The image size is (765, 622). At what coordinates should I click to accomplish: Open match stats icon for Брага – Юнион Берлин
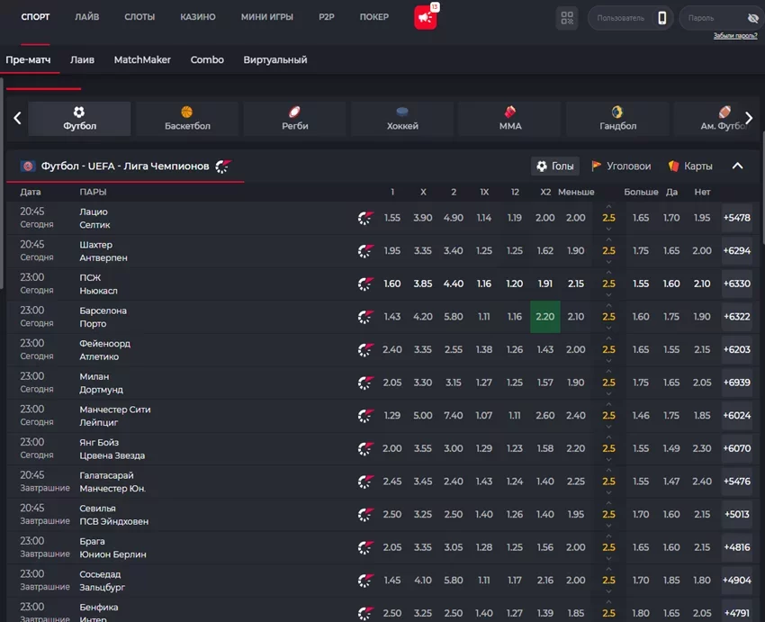coord(365,547)
